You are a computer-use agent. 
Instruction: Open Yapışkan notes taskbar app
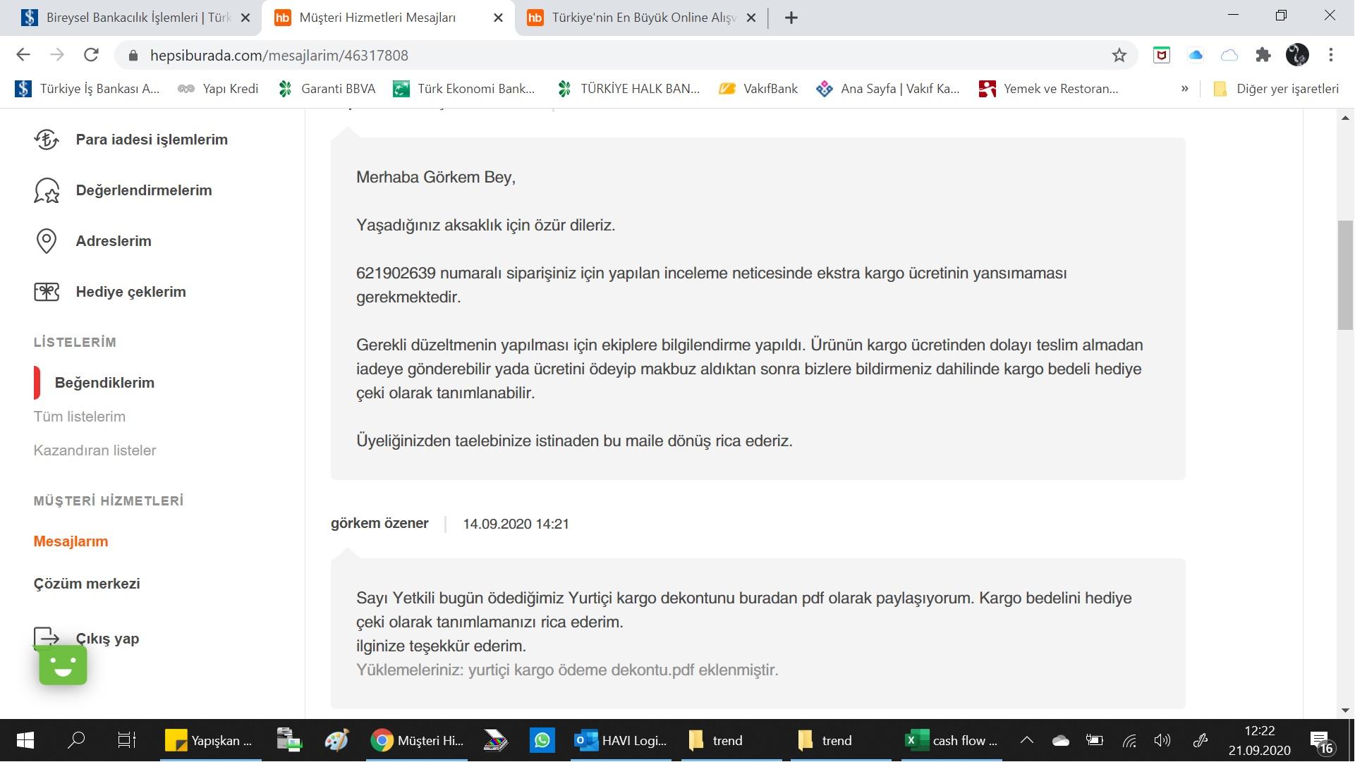(210, 740)
